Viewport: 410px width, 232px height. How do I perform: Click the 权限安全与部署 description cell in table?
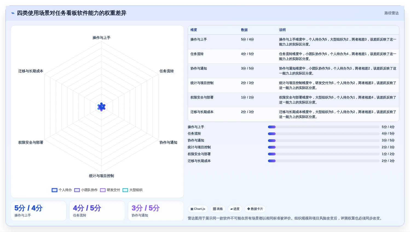pyautogui.click(x=338, y=100)
